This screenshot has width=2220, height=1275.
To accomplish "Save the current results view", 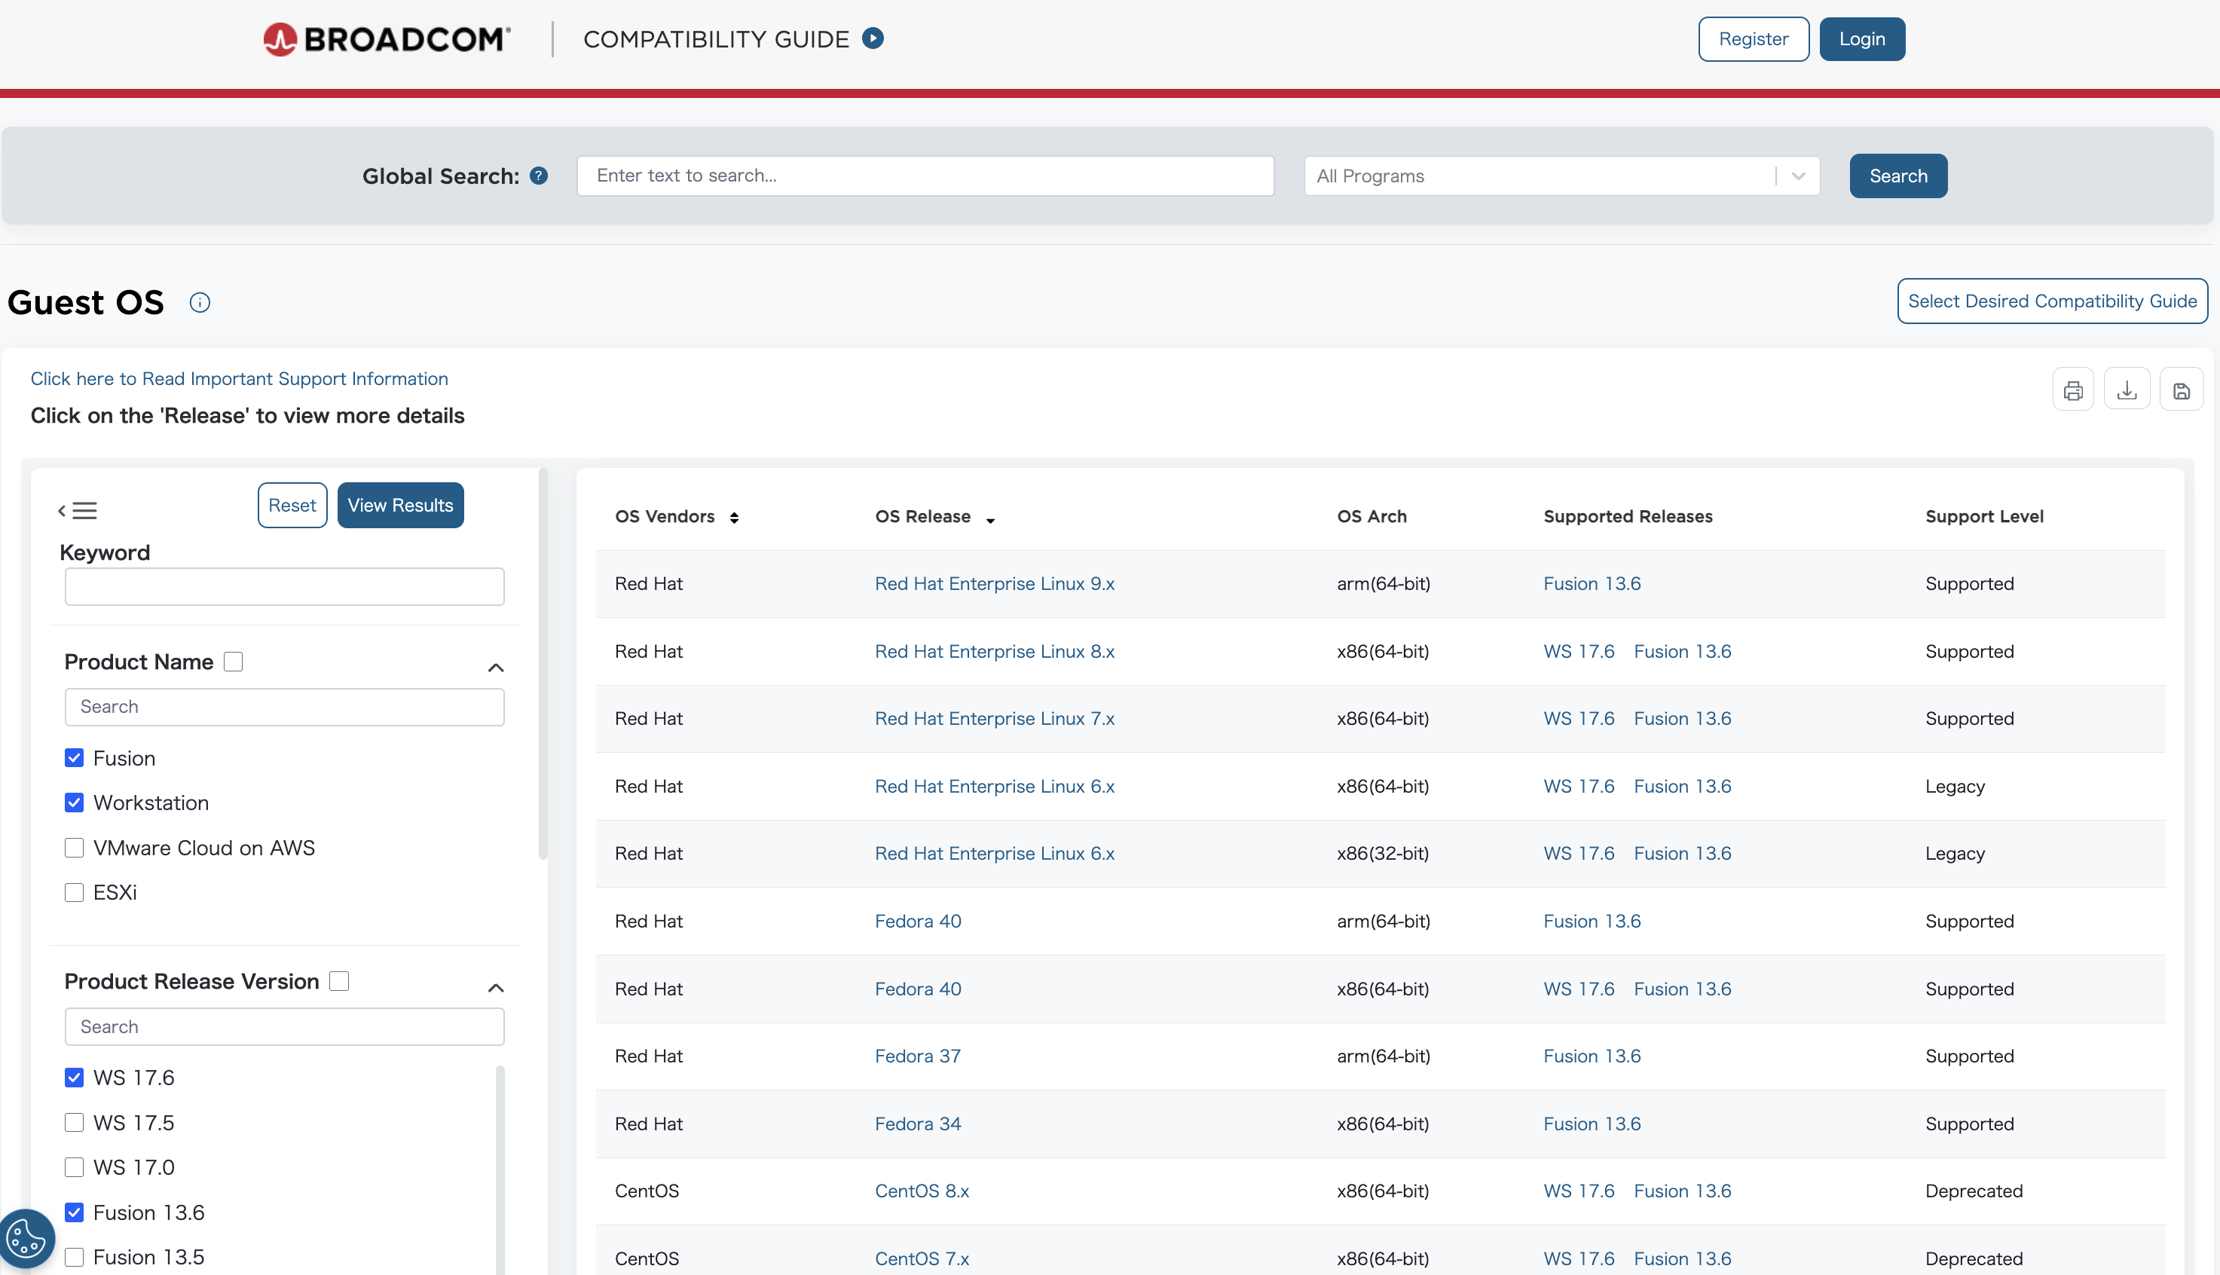I will (2182, 389).
